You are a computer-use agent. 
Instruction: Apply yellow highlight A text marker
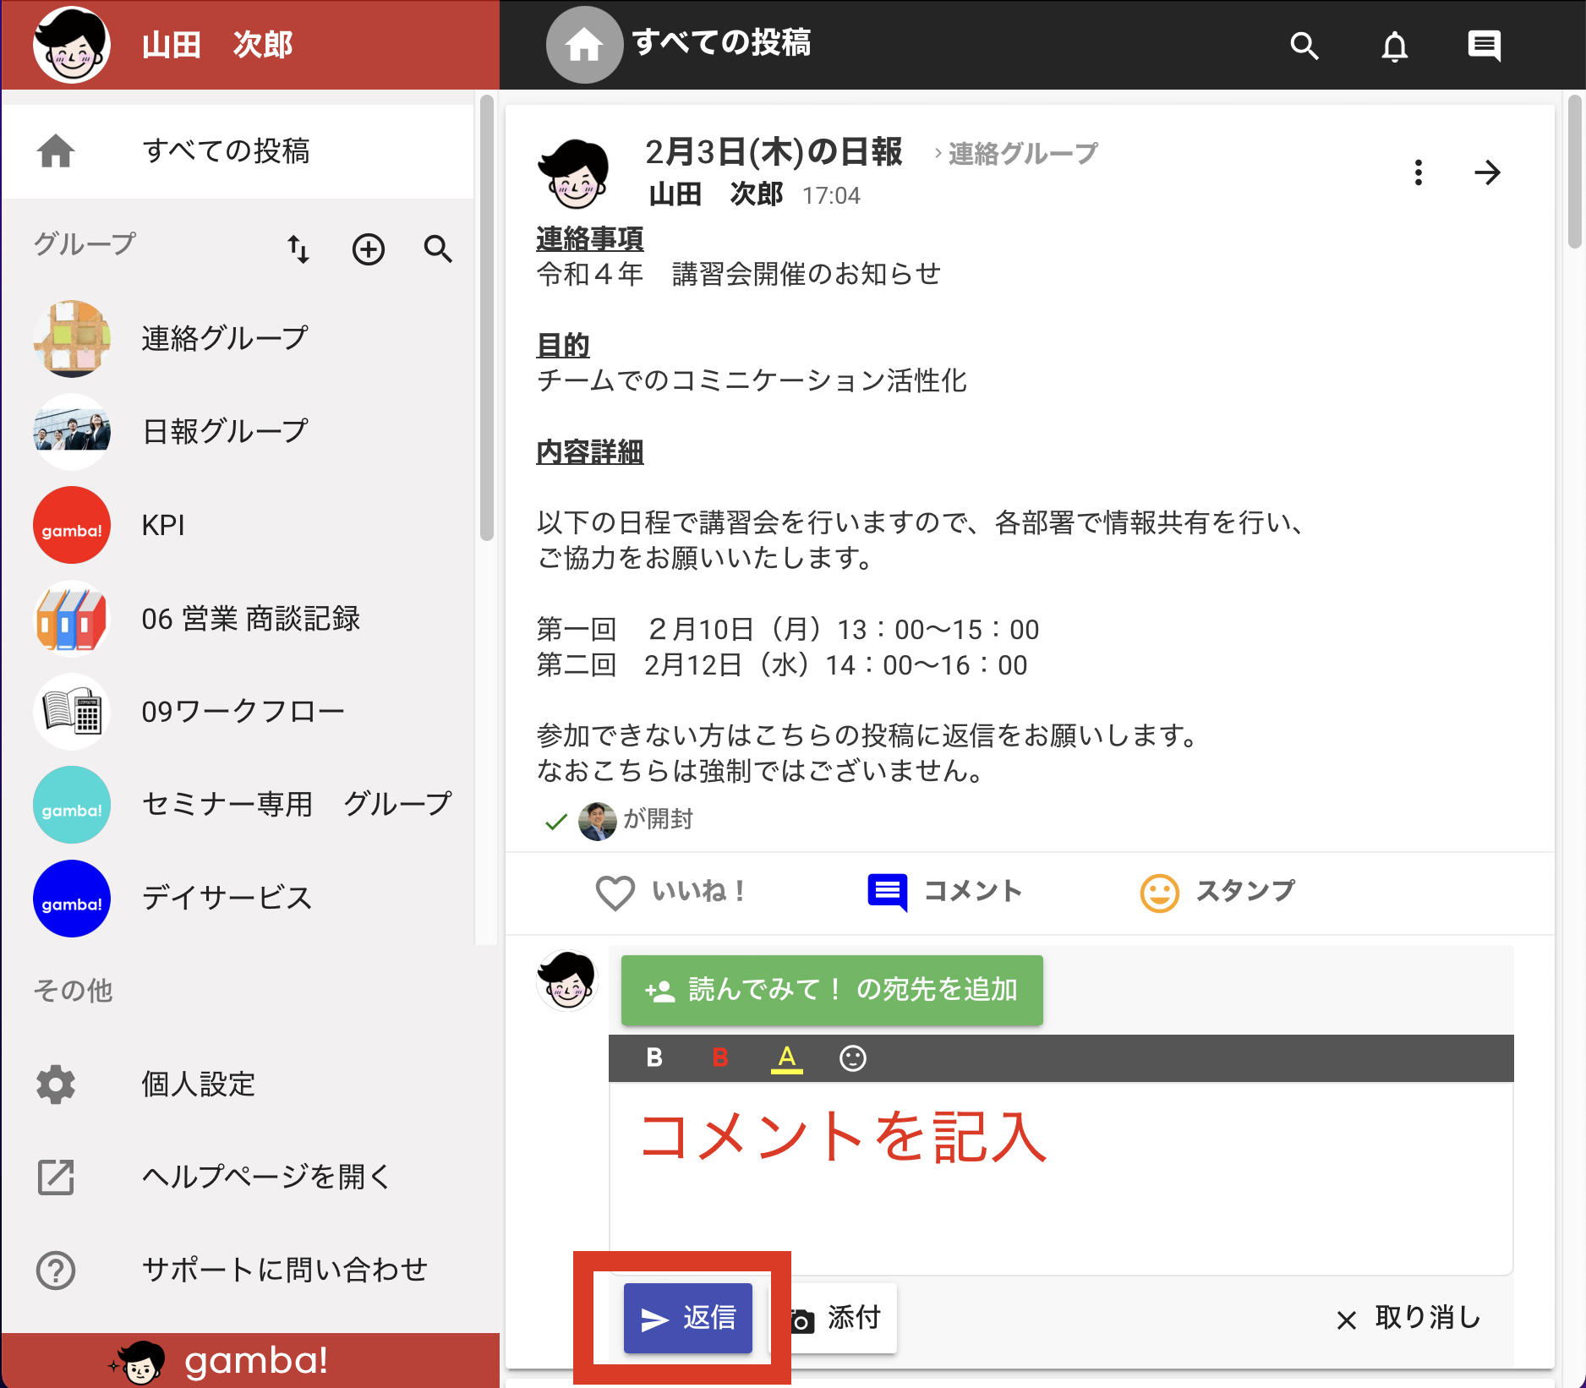coord(787,1058)
